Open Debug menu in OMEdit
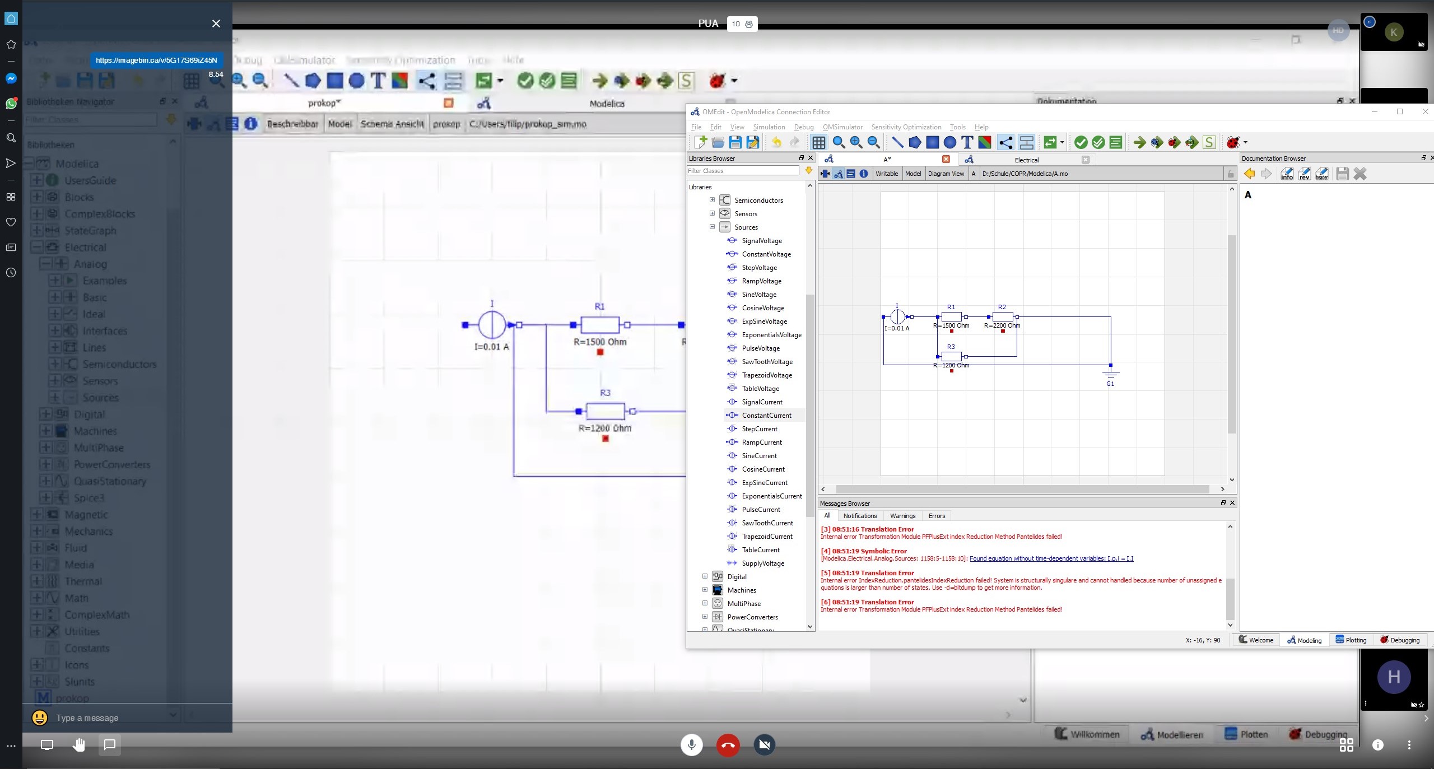 tap(804, 127)
